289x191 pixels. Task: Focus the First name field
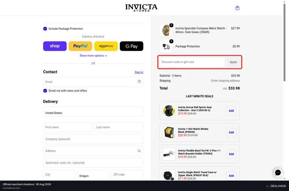(x=68, y=127)
